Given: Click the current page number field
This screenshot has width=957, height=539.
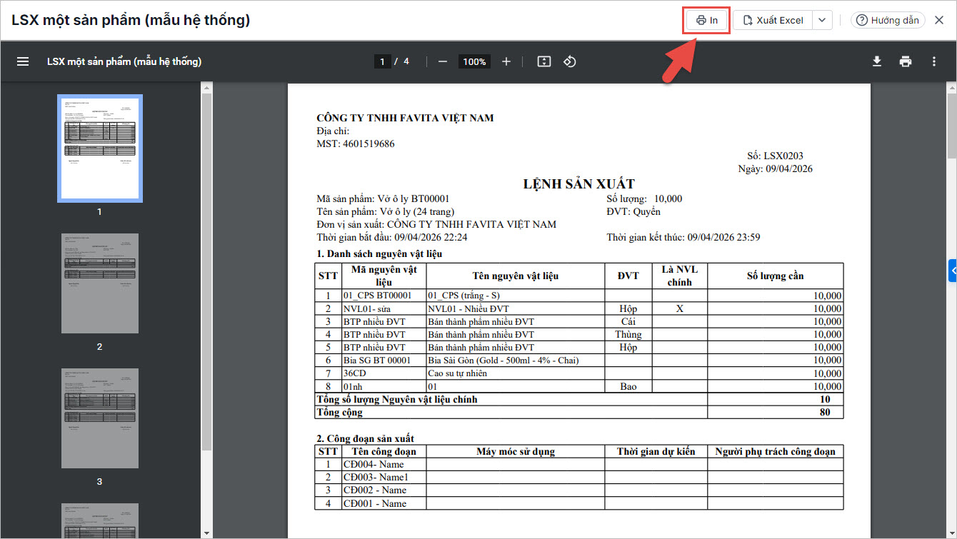Looking at the screenshot, I should [383, 61].
